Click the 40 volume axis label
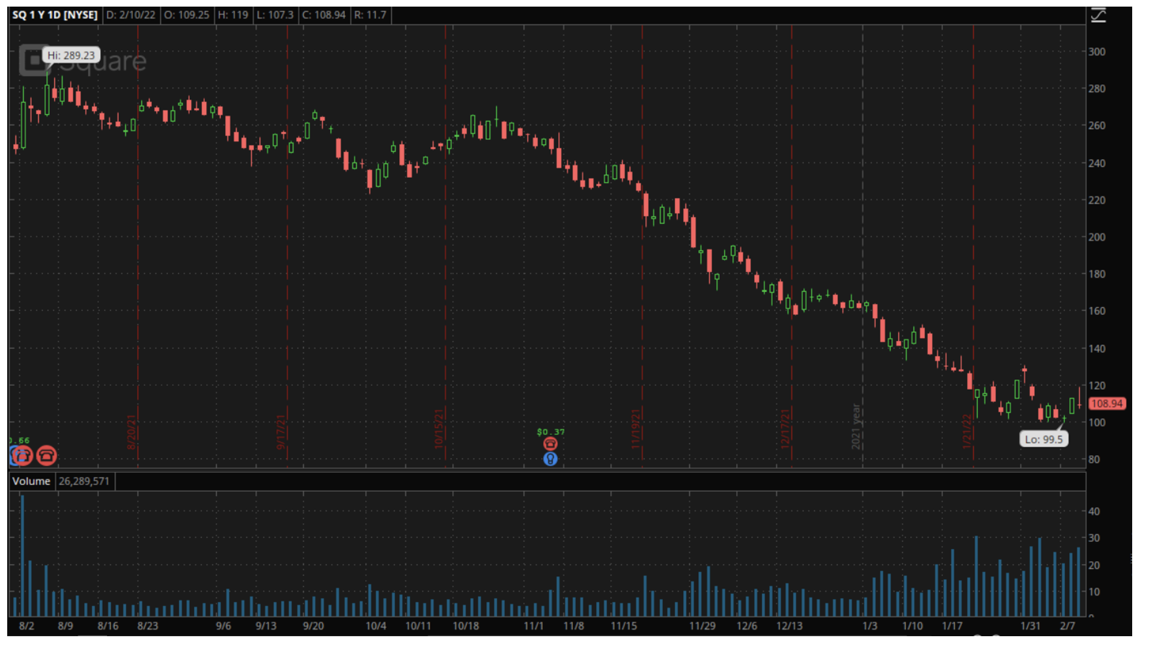 coord(1094,512)
